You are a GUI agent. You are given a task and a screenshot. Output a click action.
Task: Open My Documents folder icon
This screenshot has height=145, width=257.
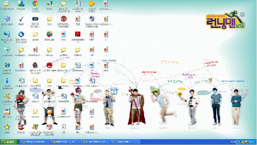pyautogui.click(x=7, y=3)
